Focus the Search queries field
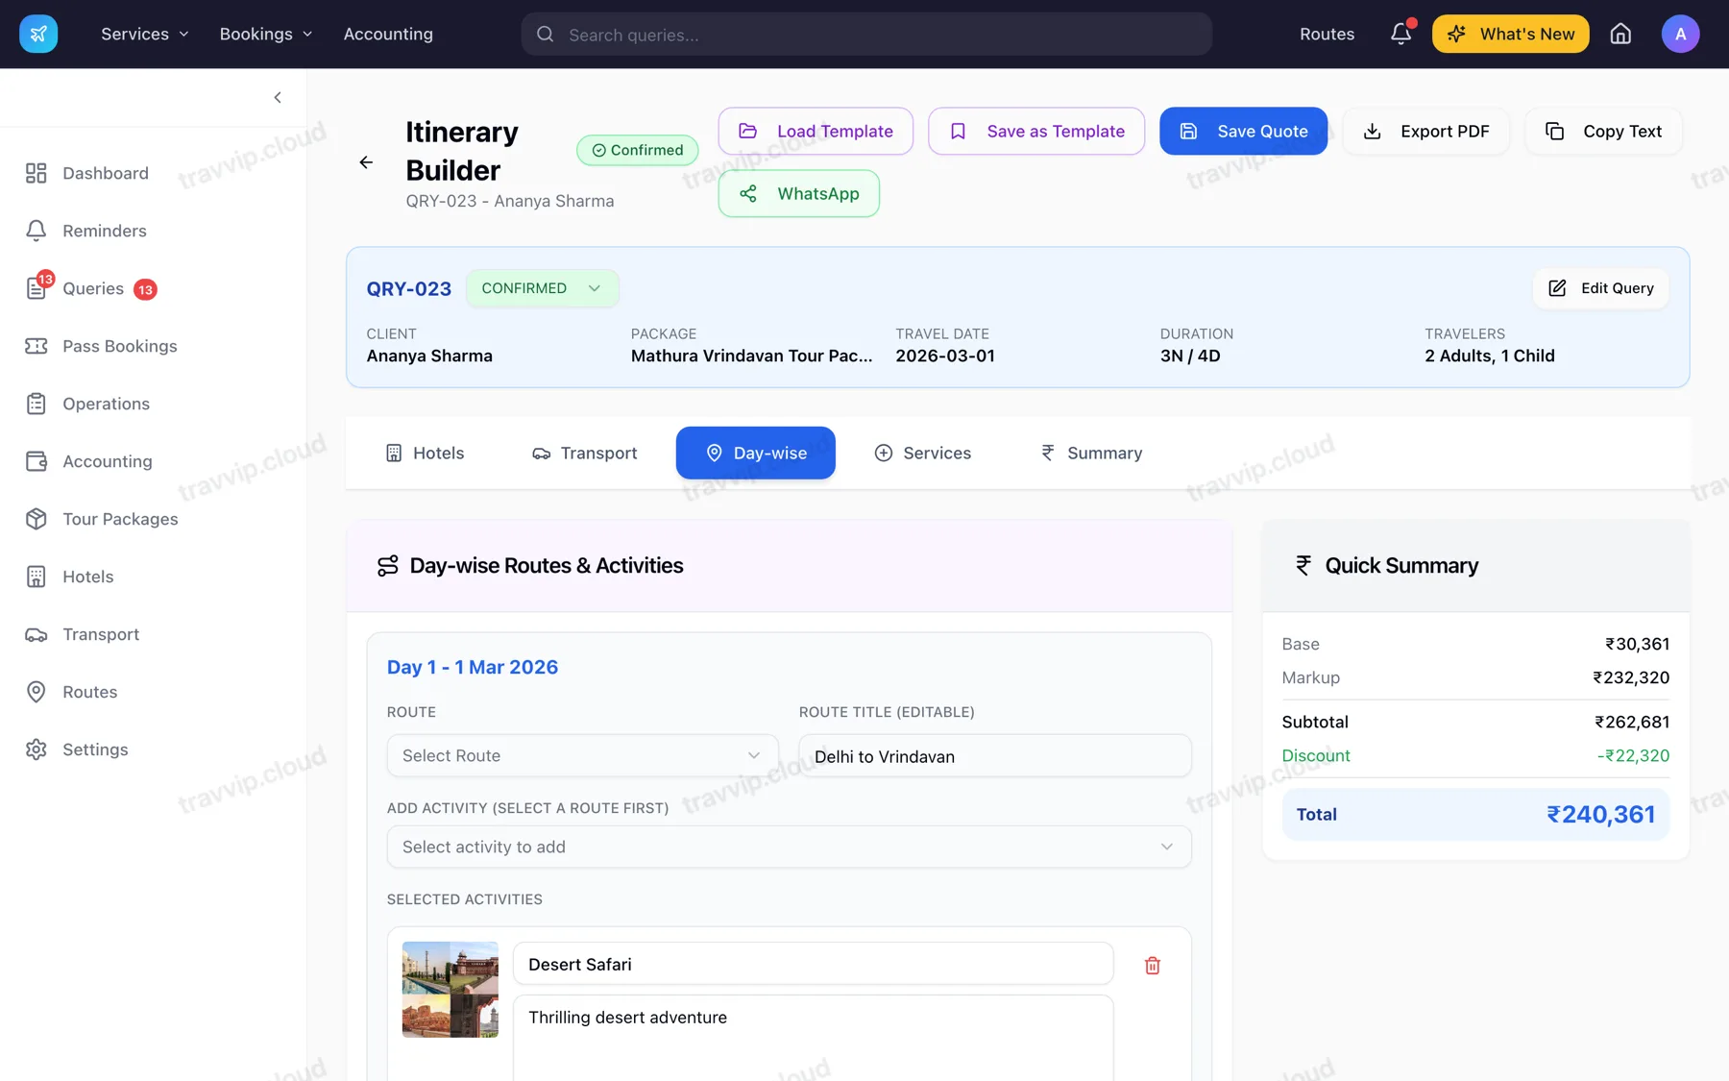 coord(866,34)
